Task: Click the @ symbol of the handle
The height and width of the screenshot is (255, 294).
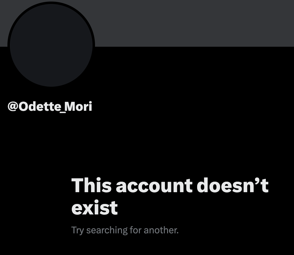Action: [13, 106]
